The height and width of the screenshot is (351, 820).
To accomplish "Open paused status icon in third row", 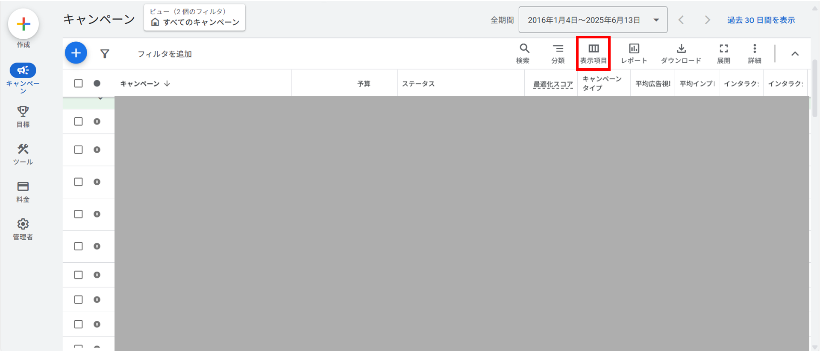I will tap(97, 182).
